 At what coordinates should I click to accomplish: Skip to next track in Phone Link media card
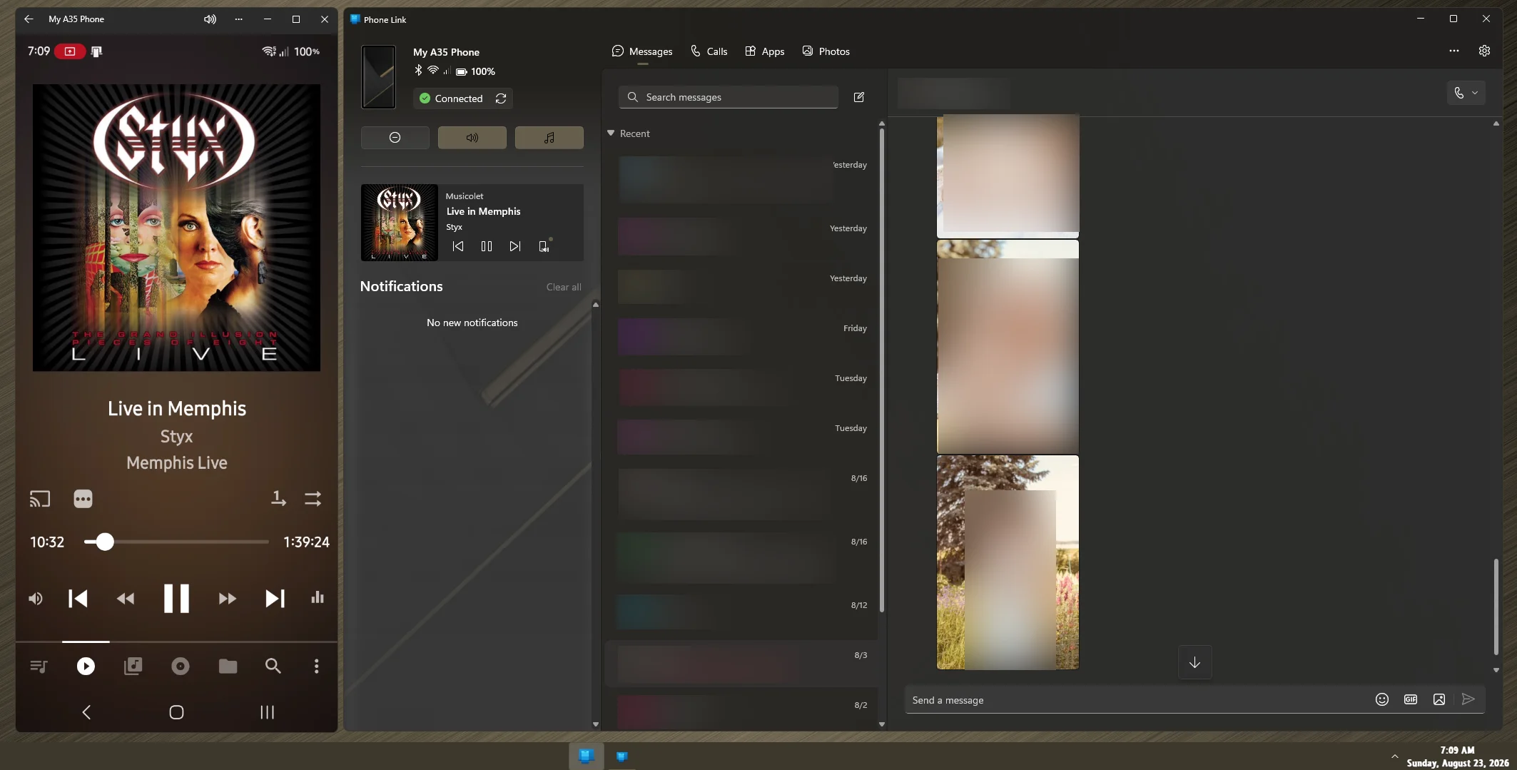pos(515,246)
